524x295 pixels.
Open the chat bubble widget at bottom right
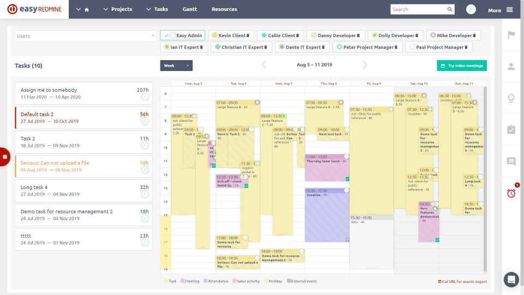[511, 279]
